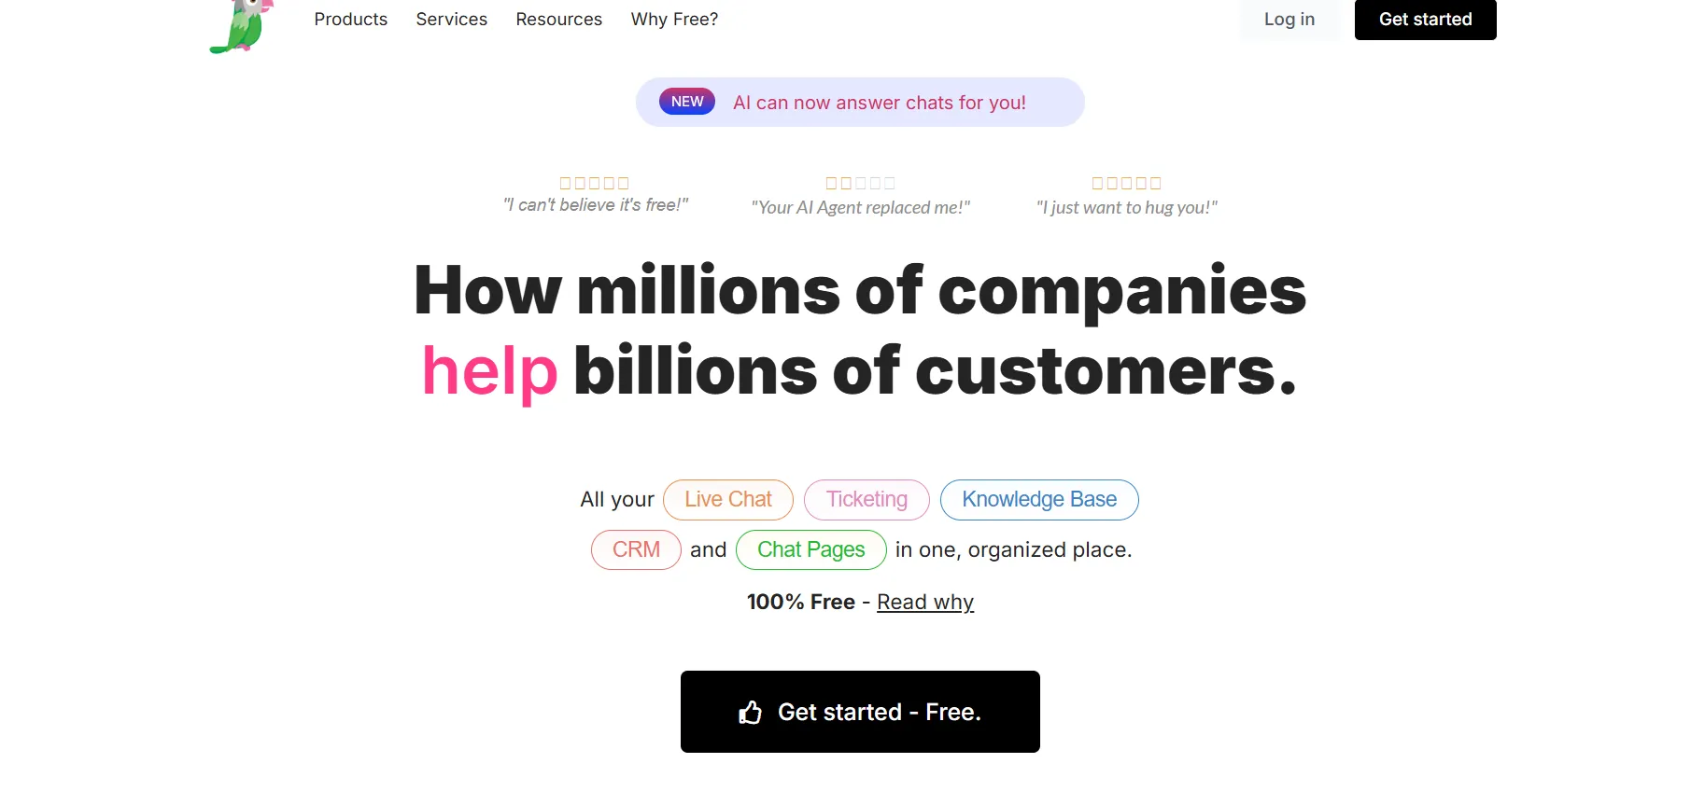The image size is (1705, 791).
Task: Open the "Read why" link
Action: [924, 602]
